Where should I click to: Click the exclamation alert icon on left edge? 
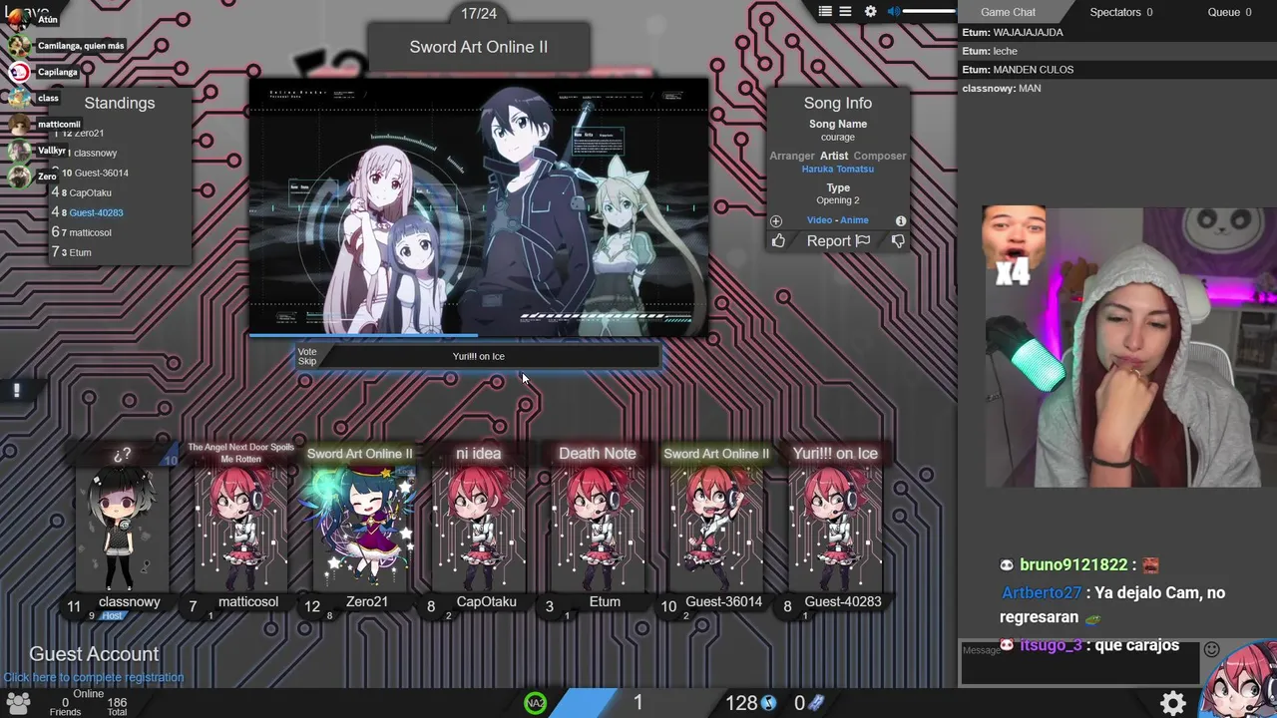coord(16,391)
